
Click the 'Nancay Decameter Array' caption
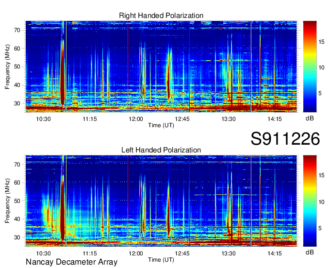(x=71, y=262)
